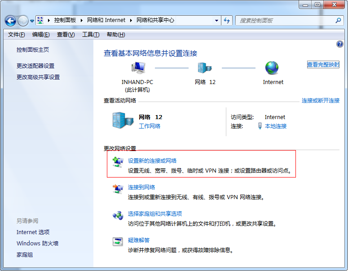Click the 连接到网络 icon
Viewport: 348px width, 271px height.
(118, 189)
